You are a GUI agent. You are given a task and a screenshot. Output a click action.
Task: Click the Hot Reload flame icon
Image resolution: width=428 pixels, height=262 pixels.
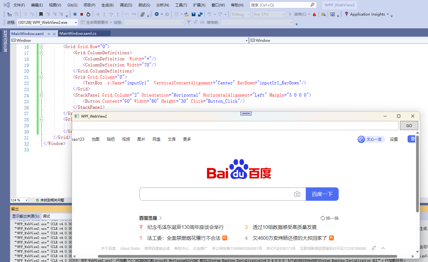coord(314,14)
